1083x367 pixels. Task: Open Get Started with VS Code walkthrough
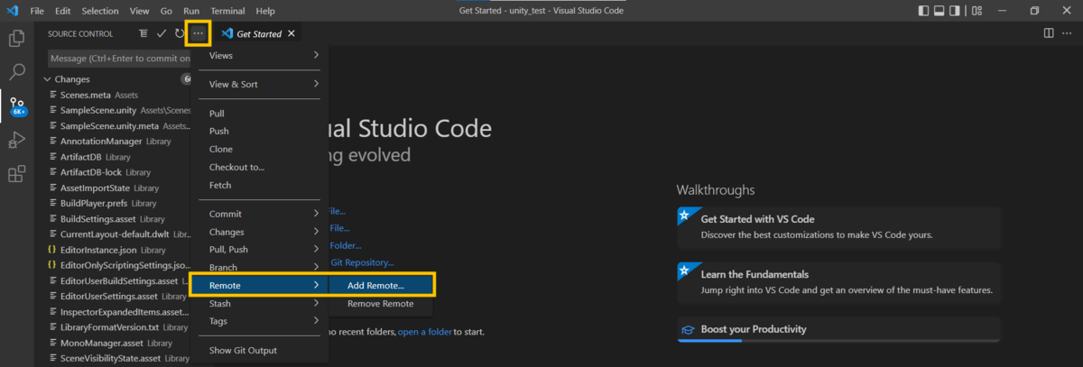[838, 226]
